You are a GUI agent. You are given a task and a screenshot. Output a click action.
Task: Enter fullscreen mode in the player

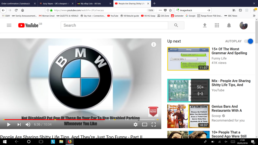[153, 124]
